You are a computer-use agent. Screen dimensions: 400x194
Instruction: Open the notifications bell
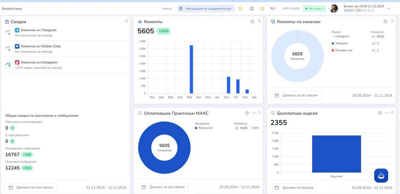252,9
